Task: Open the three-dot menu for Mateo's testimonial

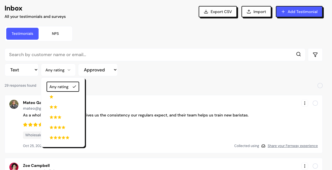Action: click(x=305, y=103)
